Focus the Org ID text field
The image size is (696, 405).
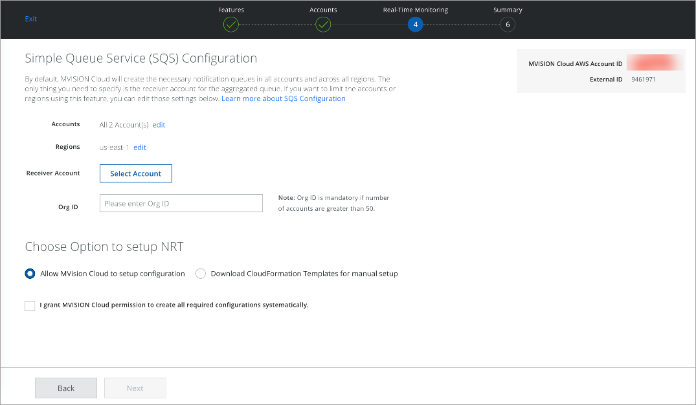(181, 203)
